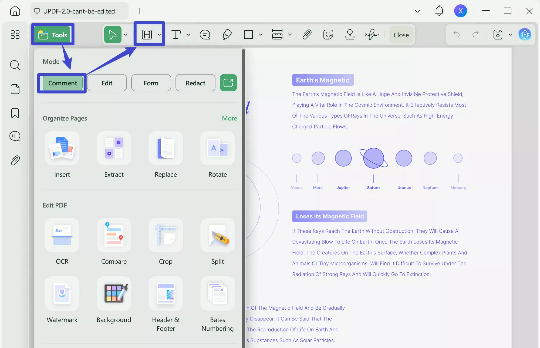The height and width of the screenshot is (348, 540).
Task: Click More in Organize Pages section
Action: pyautogui.click(x=229, y=118)
